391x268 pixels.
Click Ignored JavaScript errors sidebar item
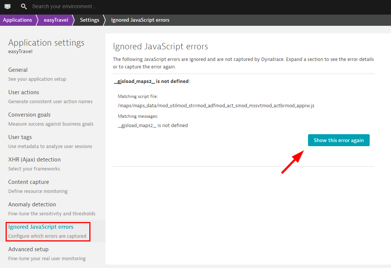point(41,227)
